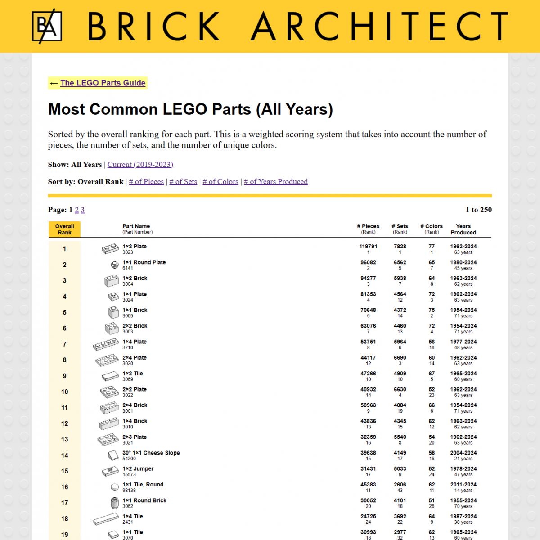Screen dimensions: 540x540
Task: Go to page 2 of results
Action: pyautogui.click(x=76, y=210)
